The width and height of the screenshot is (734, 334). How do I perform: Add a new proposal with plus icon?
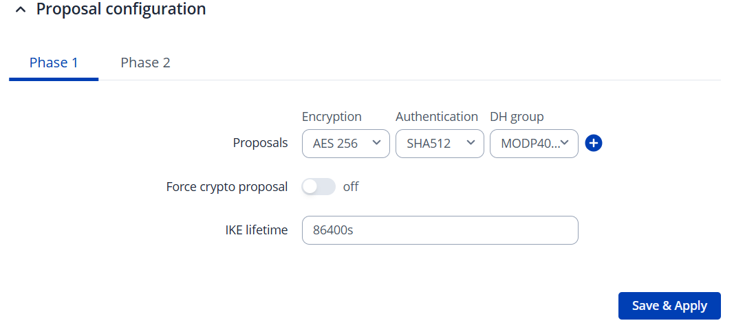[x=594, y=144]
